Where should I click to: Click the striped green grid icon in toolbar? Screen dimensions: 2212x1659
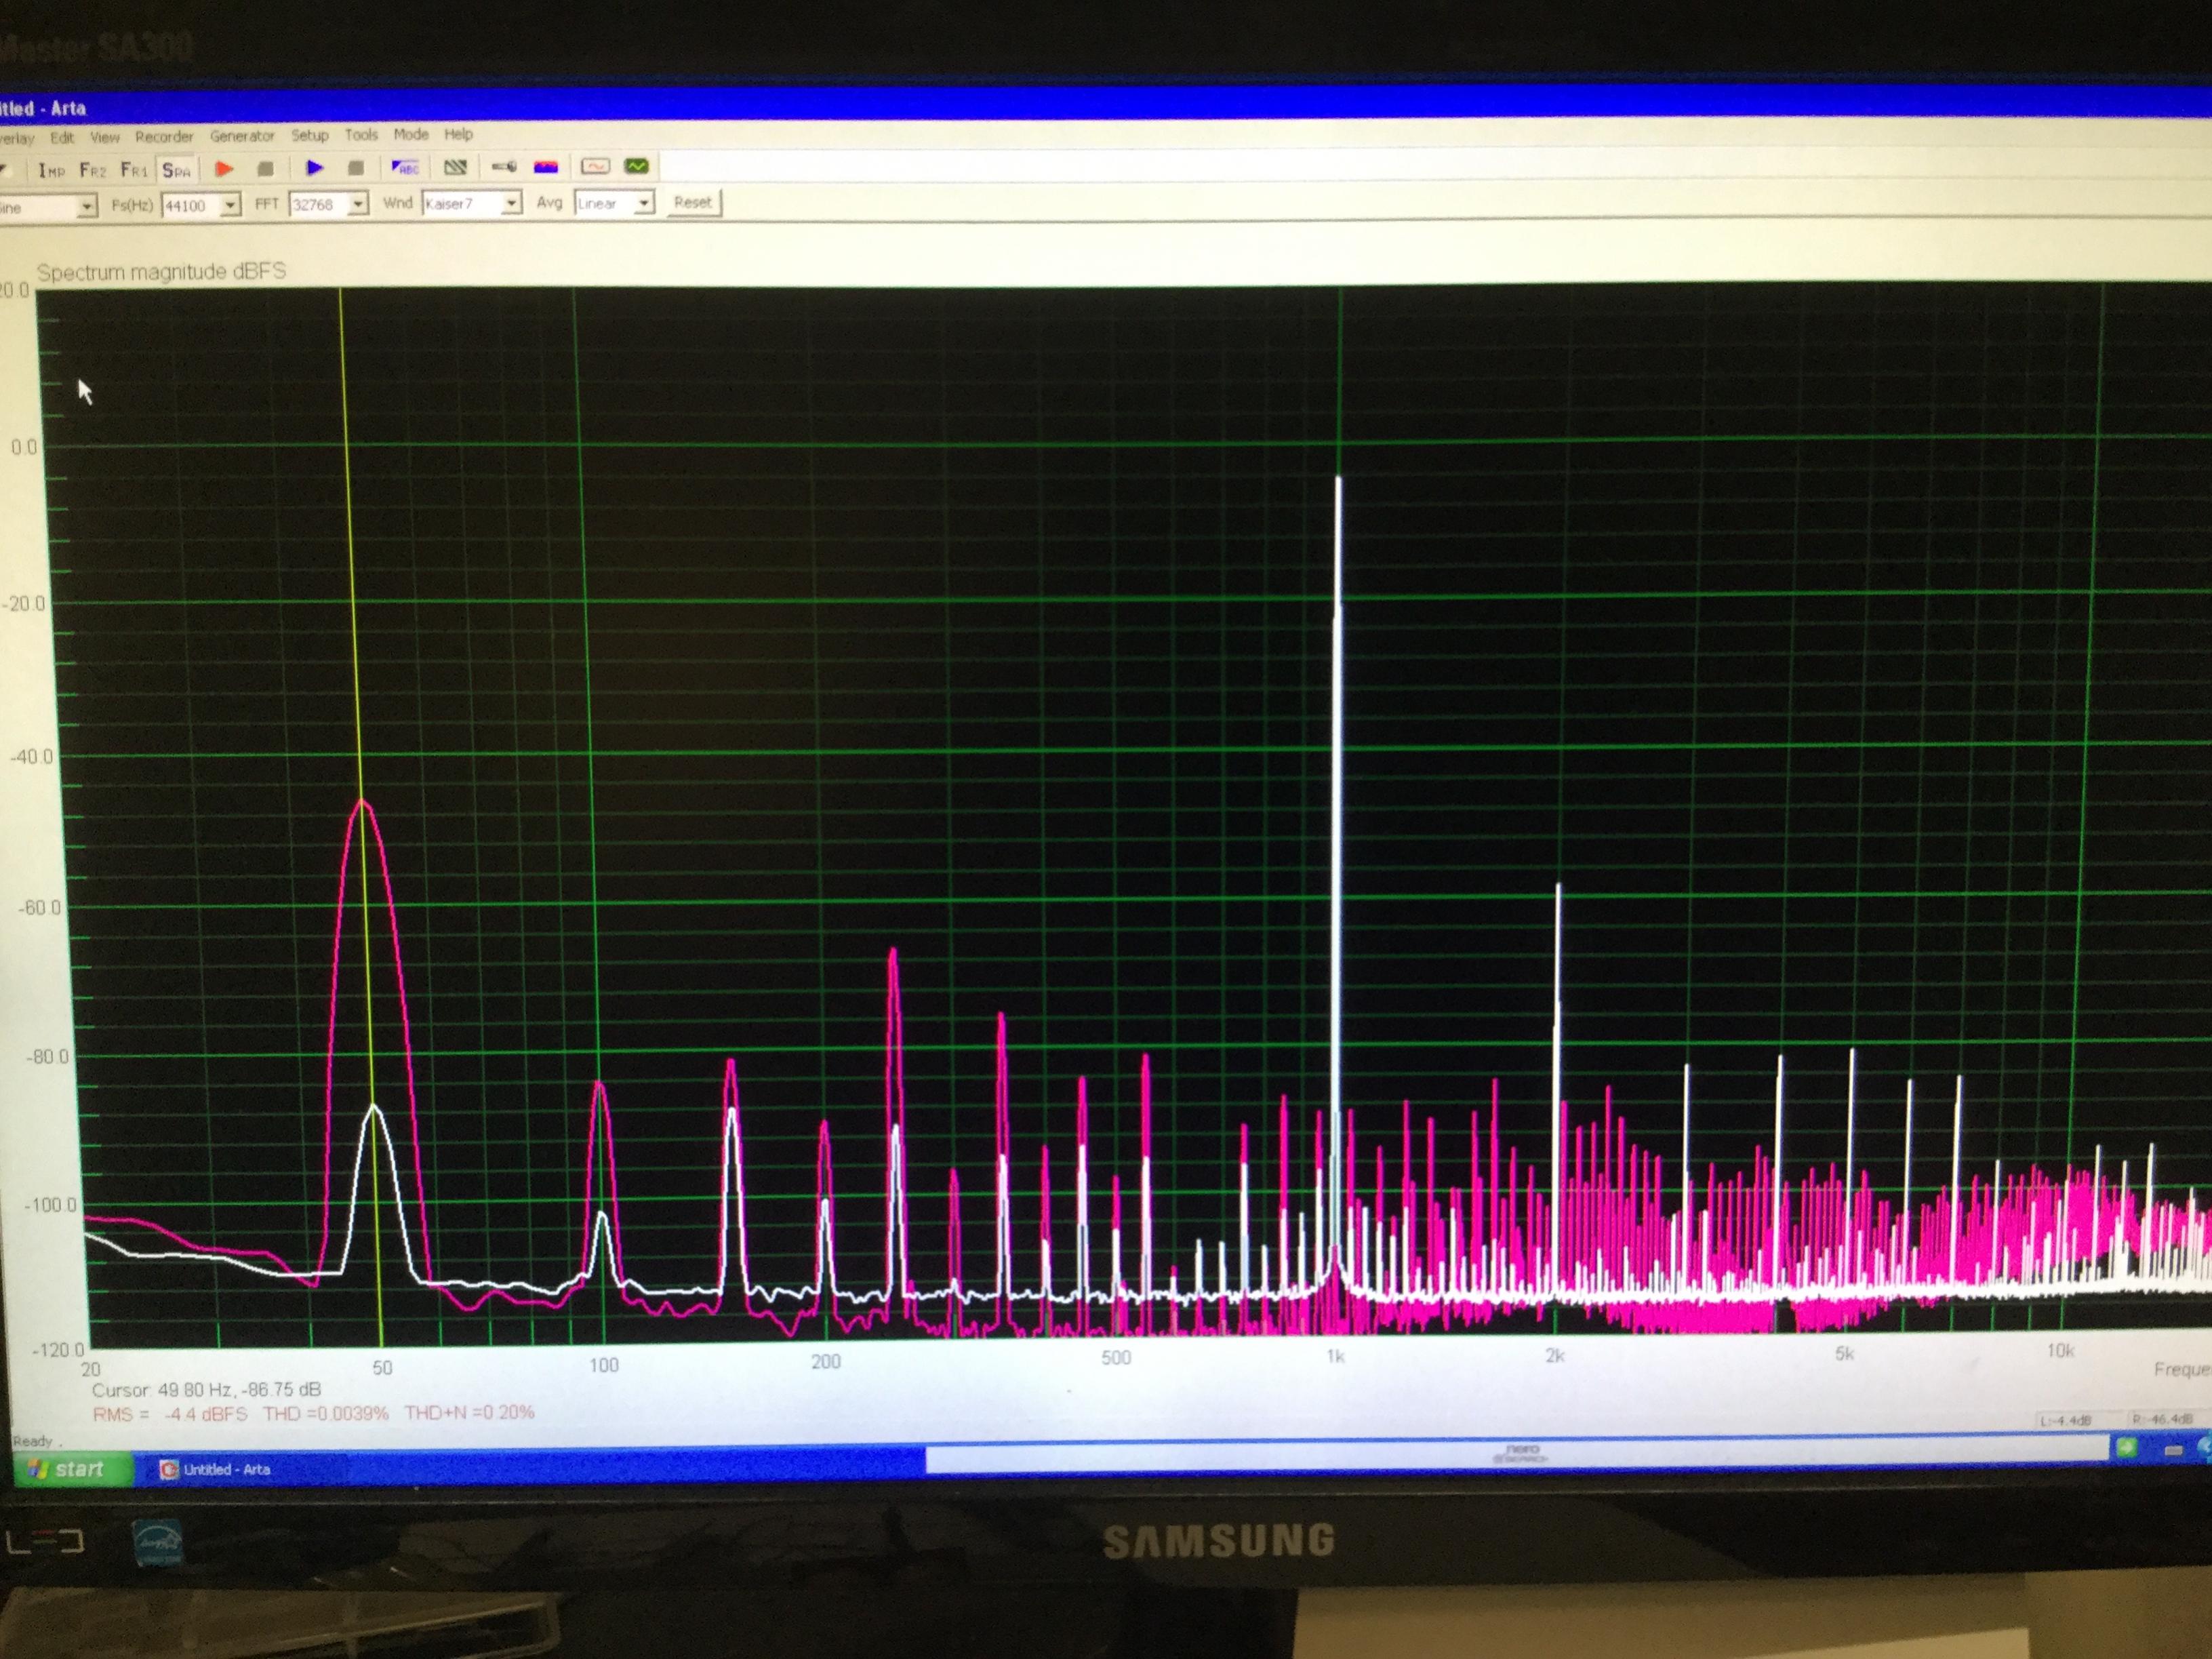click(x=455, y=167)
